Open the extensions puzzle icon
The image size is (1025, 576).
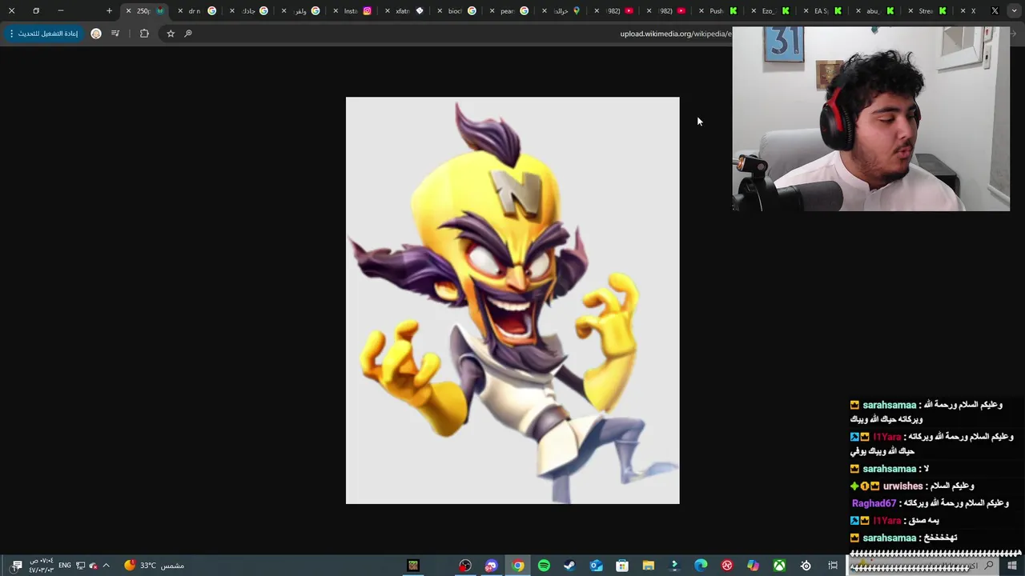point(144,34)
